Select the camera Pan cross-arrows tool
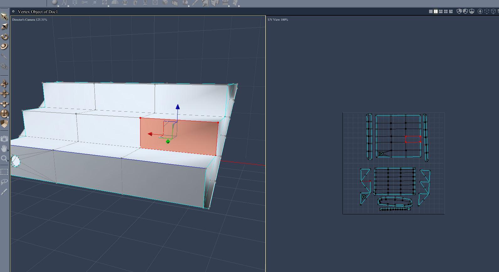 click(4, 94)
